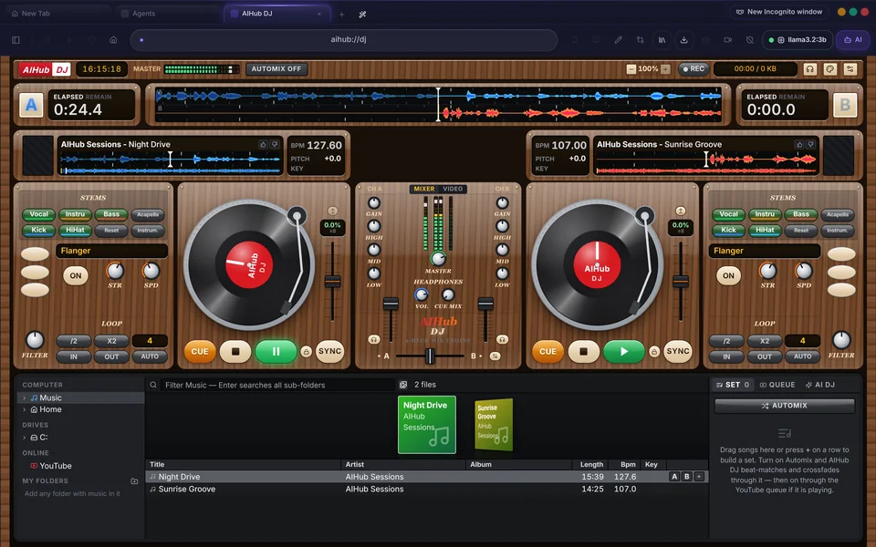Image resolution: width=876 pixels, height=547 pixels.
Task: Toggle the key lock on deck A
Action: [x=306, y=352]
